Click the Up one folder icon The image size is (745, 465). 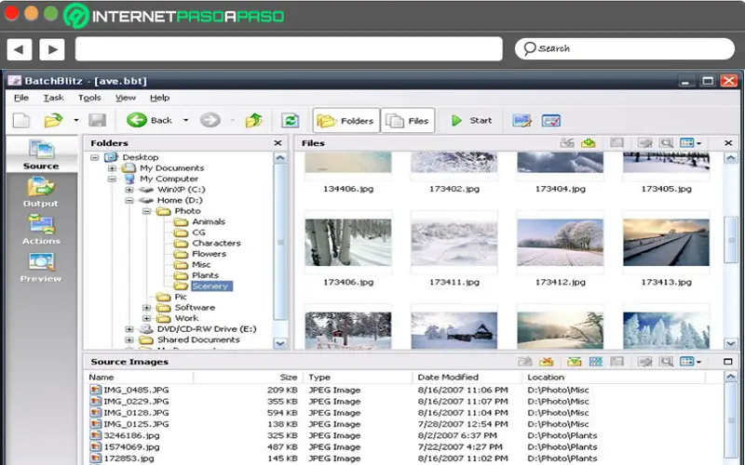coord(253,120)
